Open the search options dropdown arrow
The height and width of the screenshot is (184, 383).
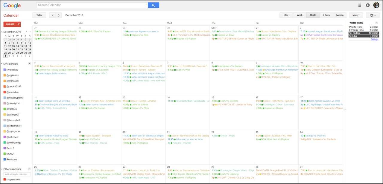[146, 5]
